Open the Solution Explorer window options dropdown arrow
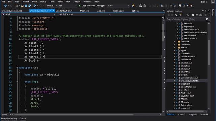The height and width of the screenshot is (121, 216). [203, 11]
